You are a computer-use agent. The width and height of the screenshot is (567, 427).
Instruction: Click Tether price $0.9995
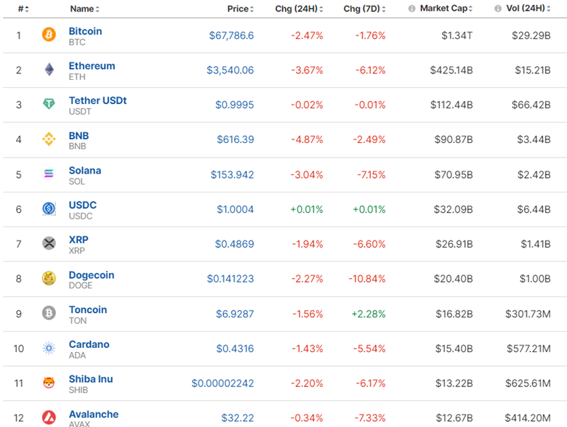click(x=235, y=105)
